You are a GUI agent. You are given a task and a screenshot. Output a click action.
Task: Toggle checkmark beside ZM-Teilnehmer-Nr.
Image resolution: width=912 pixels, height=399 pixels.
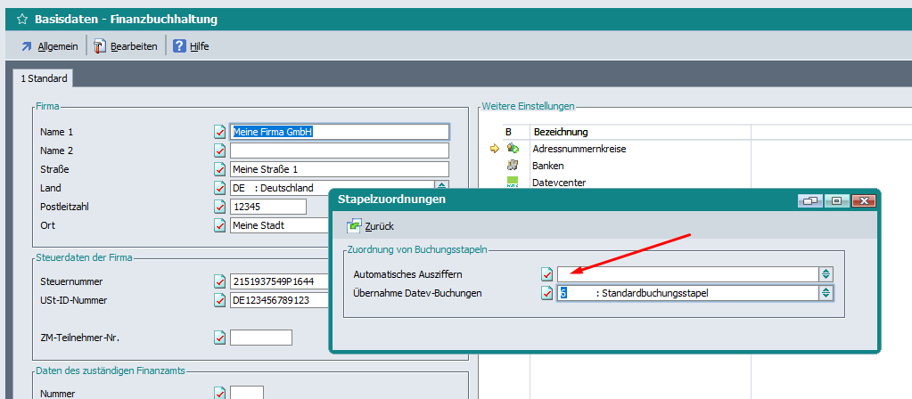[x=220, y=338]
